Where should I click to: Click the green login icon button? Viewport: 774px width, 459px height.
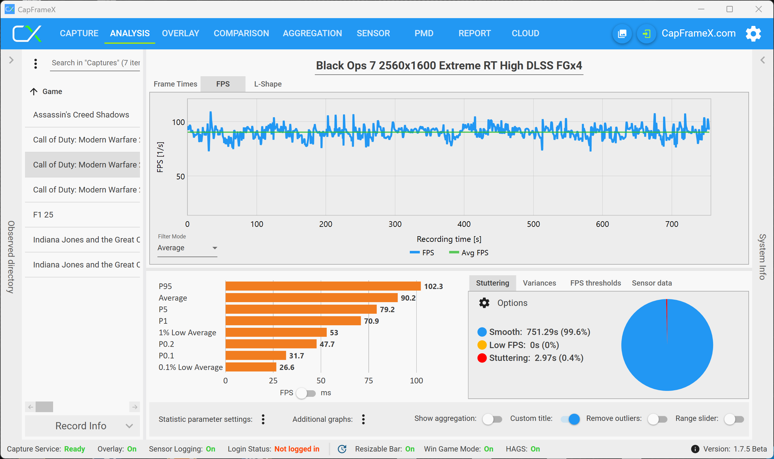click(647, 33)
